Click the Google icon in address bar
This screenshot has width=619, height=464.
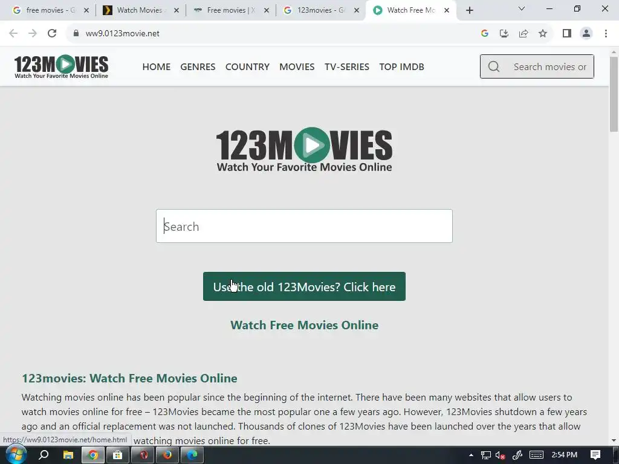point(485,34)
